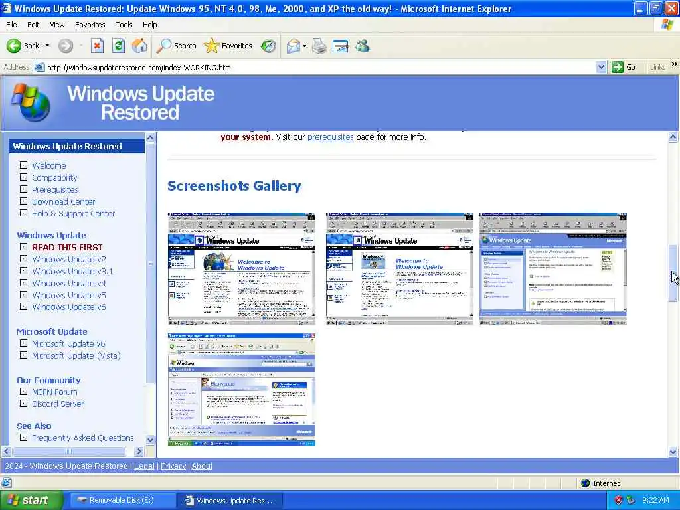Open the Favorites menu
This screenshot has height=510, width=680.
[x=90, y=25]
